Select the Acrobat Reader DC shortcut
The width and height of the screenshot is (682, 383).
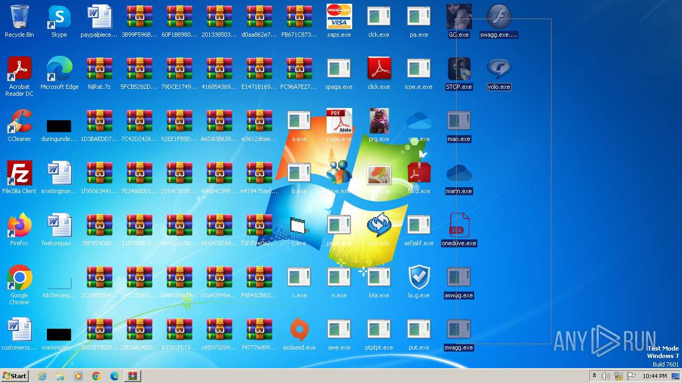[19, 77]
